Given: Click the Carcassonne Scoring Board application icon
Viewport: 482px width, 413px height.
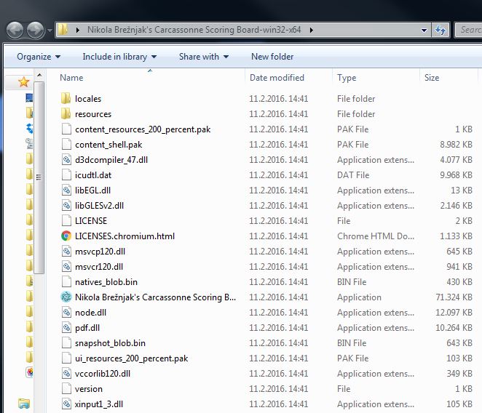Looking at the screenshot, I should tap(66, 297).
